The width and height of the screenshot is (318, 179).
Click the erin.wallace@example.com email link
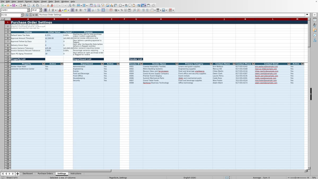[266, 67]
